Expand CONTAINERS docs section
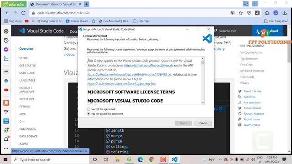This screenshot has width=292, height=164. coord(27,129)
